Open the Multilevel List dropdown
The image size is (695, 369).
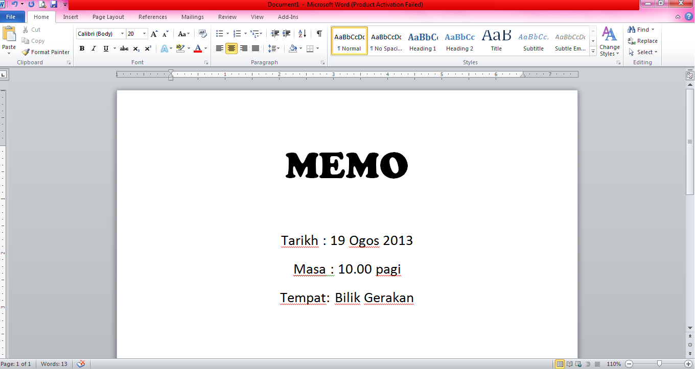coord(257,34)
